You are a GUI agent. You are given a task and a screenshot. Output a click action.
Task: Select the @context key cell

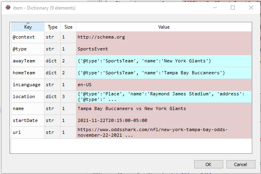tap(28, 37)
